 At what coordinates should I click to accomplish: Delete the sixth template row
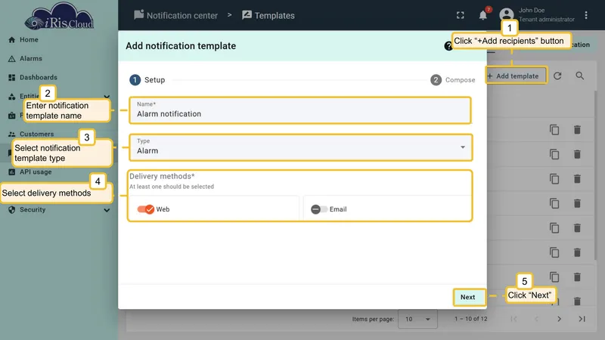click(x=577, y=252)
